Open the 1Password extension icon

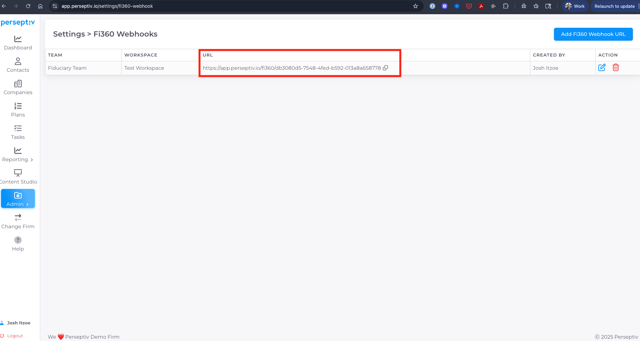432,6
